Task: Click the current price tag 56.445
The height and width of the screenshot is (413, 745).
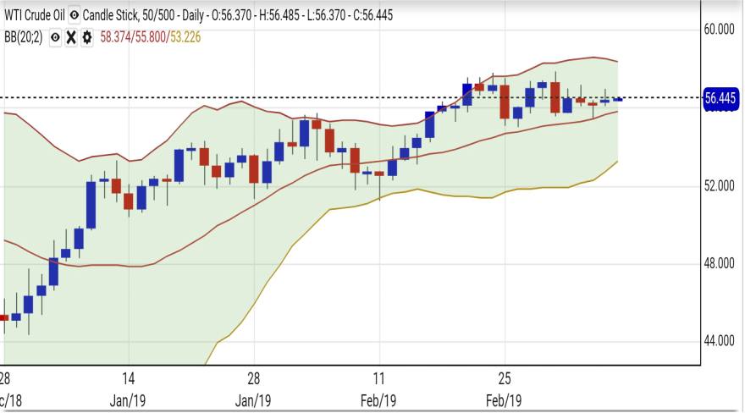Action: [x=721, y=98]
